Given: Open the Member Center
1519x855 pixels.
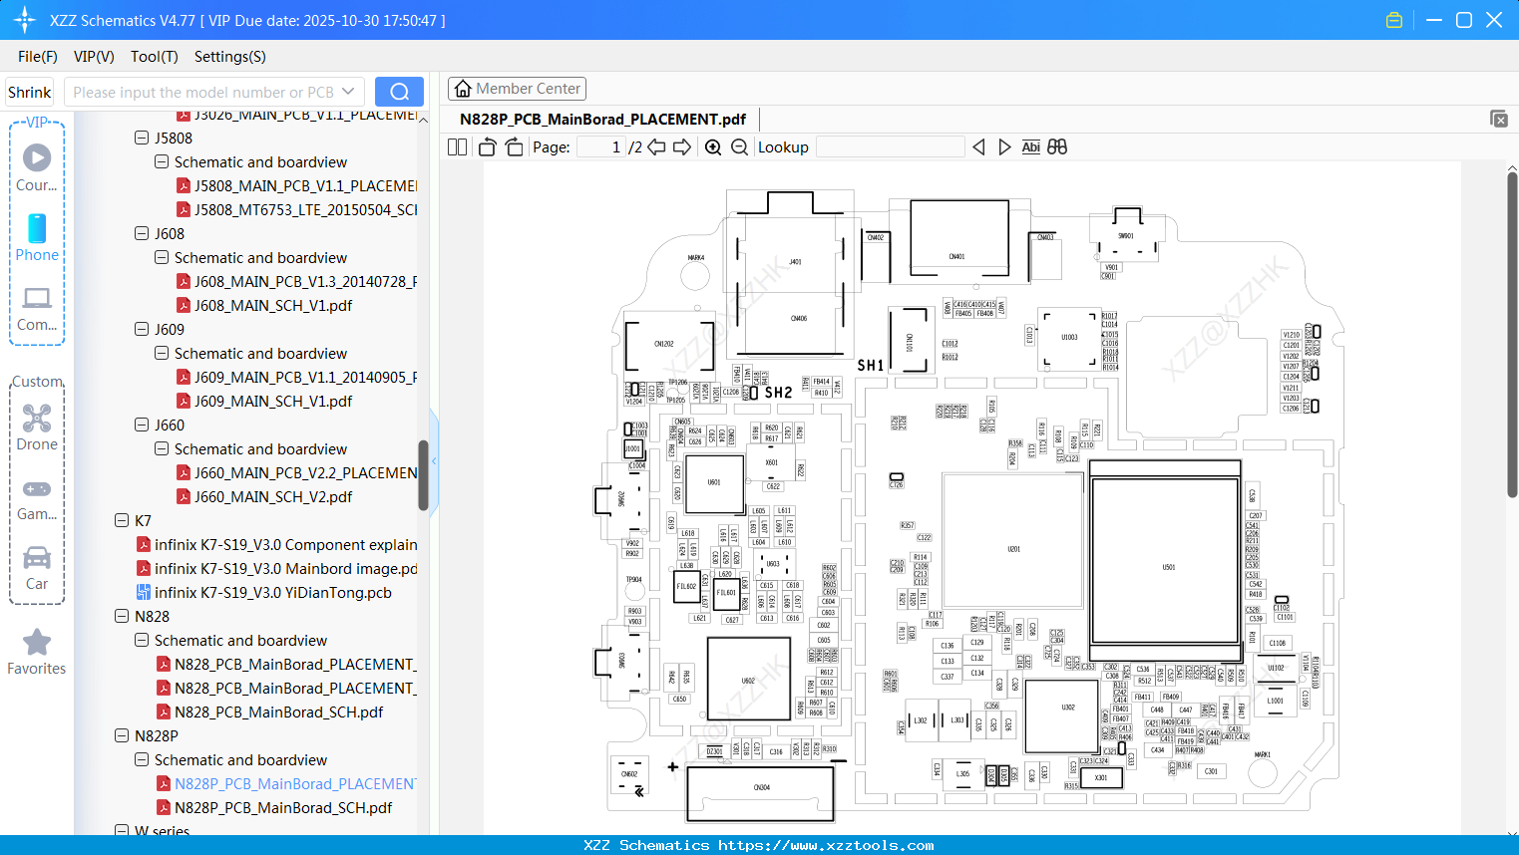Looking at the screenshot, I should pos(517,88).
